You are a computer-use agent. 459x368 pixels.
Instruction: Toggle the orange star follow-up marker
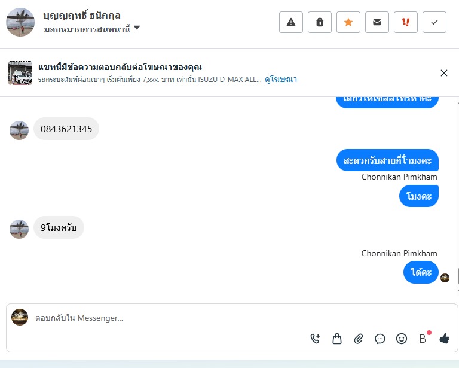point(348,22)
